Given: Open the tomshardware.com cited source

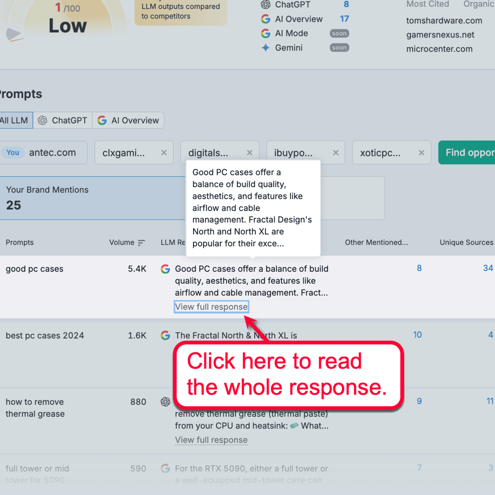Looking at the screenshot, I should pos(444,21).
